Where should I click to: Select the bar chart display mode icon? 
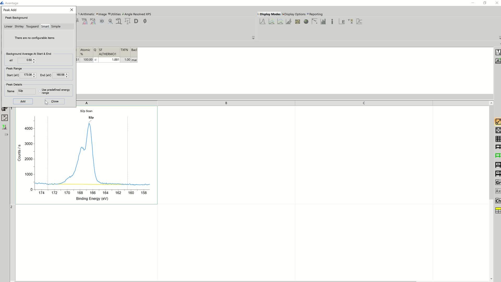323,21
